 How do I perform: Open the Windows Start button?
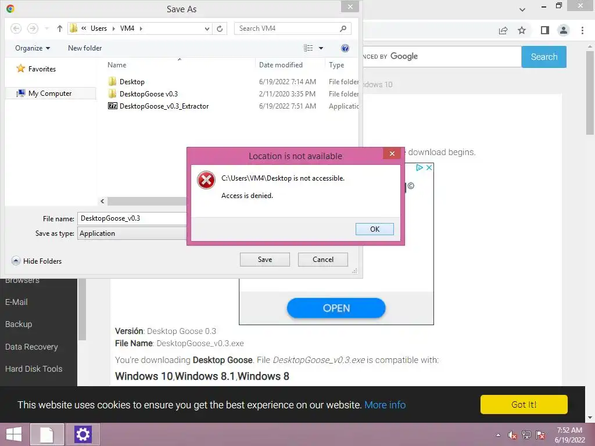tap(14, 434)
